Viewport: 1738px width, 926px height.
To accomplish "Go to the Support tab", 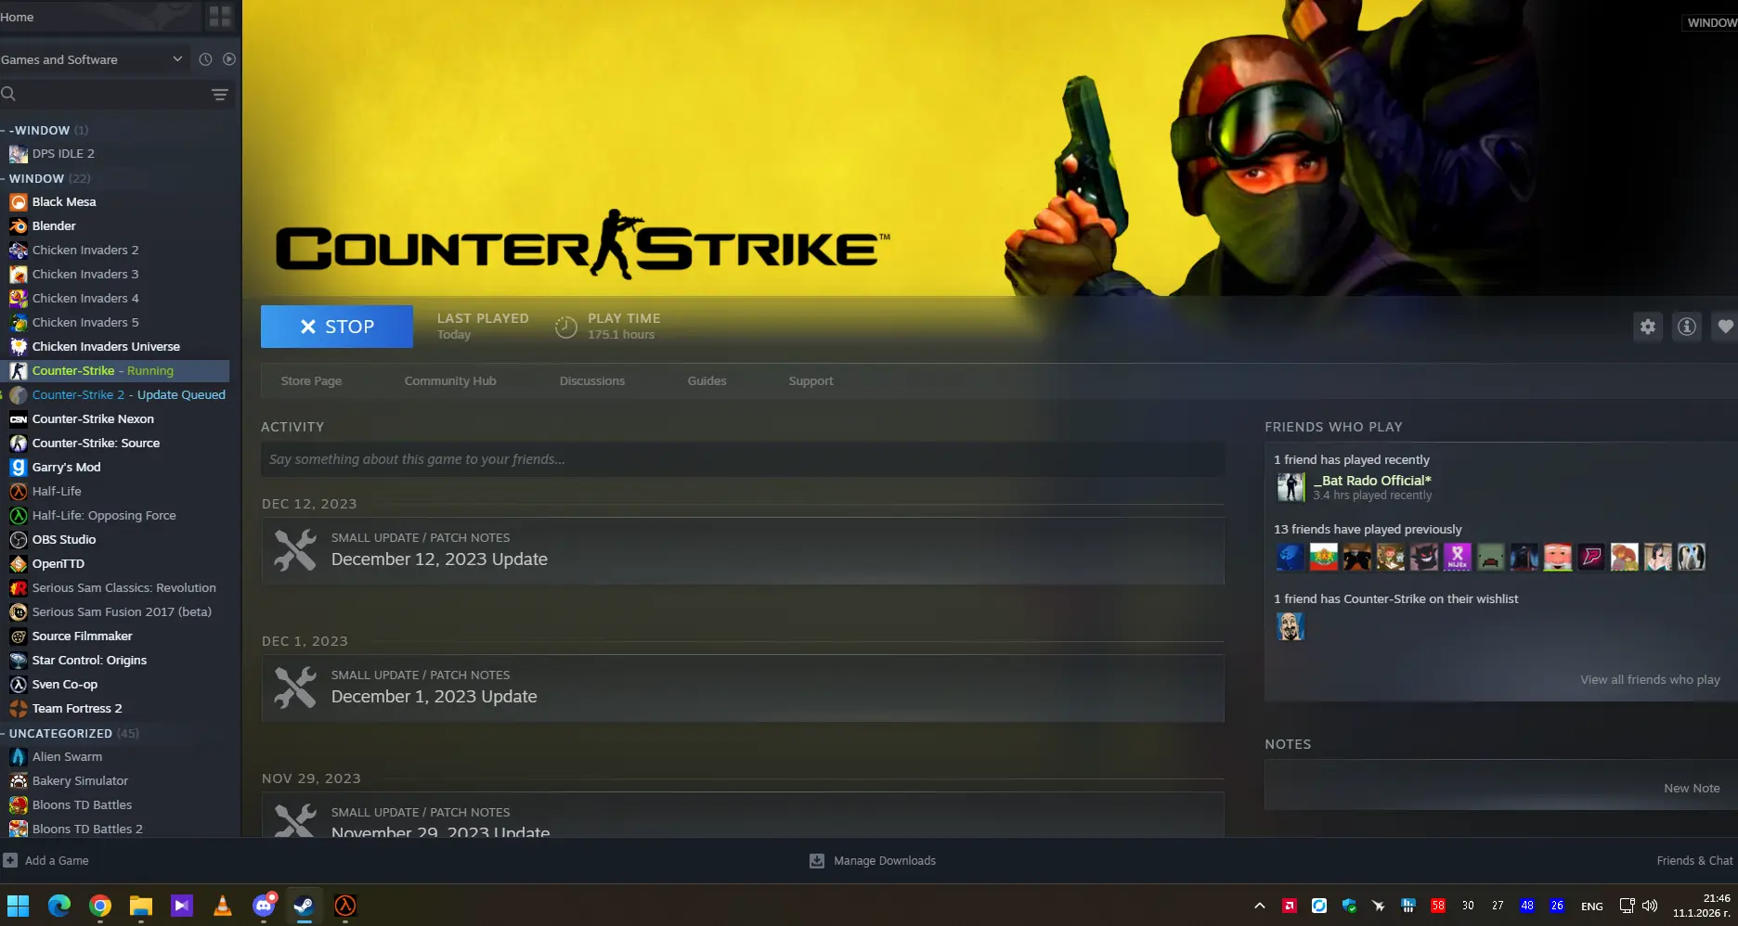I will coord(811,381).
